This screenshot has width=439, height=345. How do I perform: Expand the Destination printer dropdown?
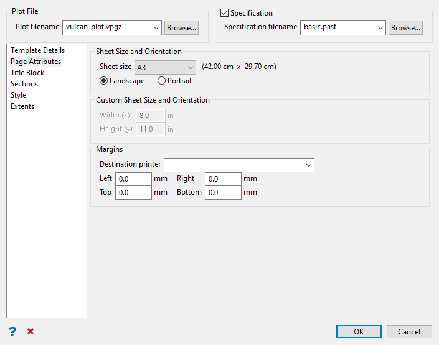[308, 165]
